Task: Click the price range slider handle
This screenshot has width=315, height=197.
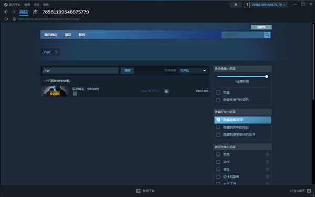Action: (267, 76)
